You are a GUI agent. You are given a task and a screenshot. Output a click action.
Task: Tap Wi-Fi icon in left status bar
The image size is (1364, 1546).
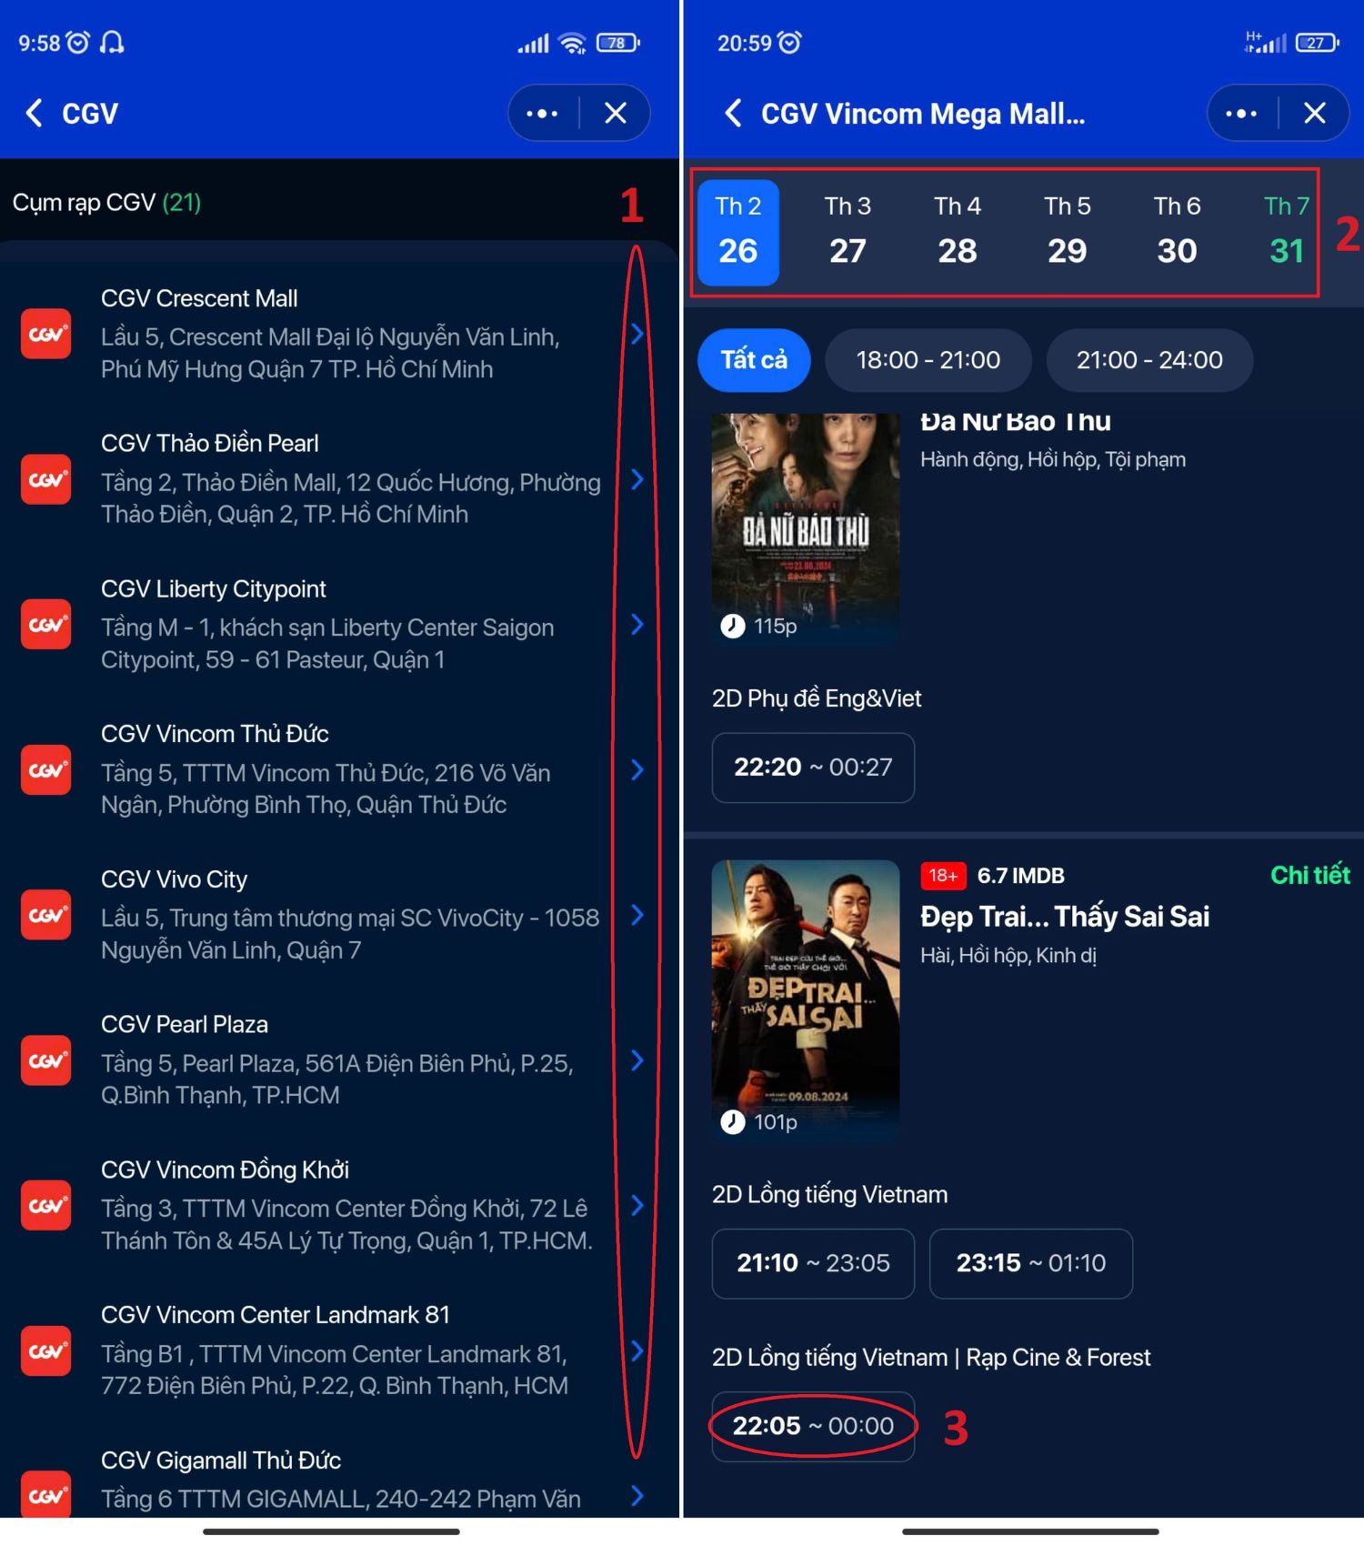pyautogui.click(x=573, y=43)
